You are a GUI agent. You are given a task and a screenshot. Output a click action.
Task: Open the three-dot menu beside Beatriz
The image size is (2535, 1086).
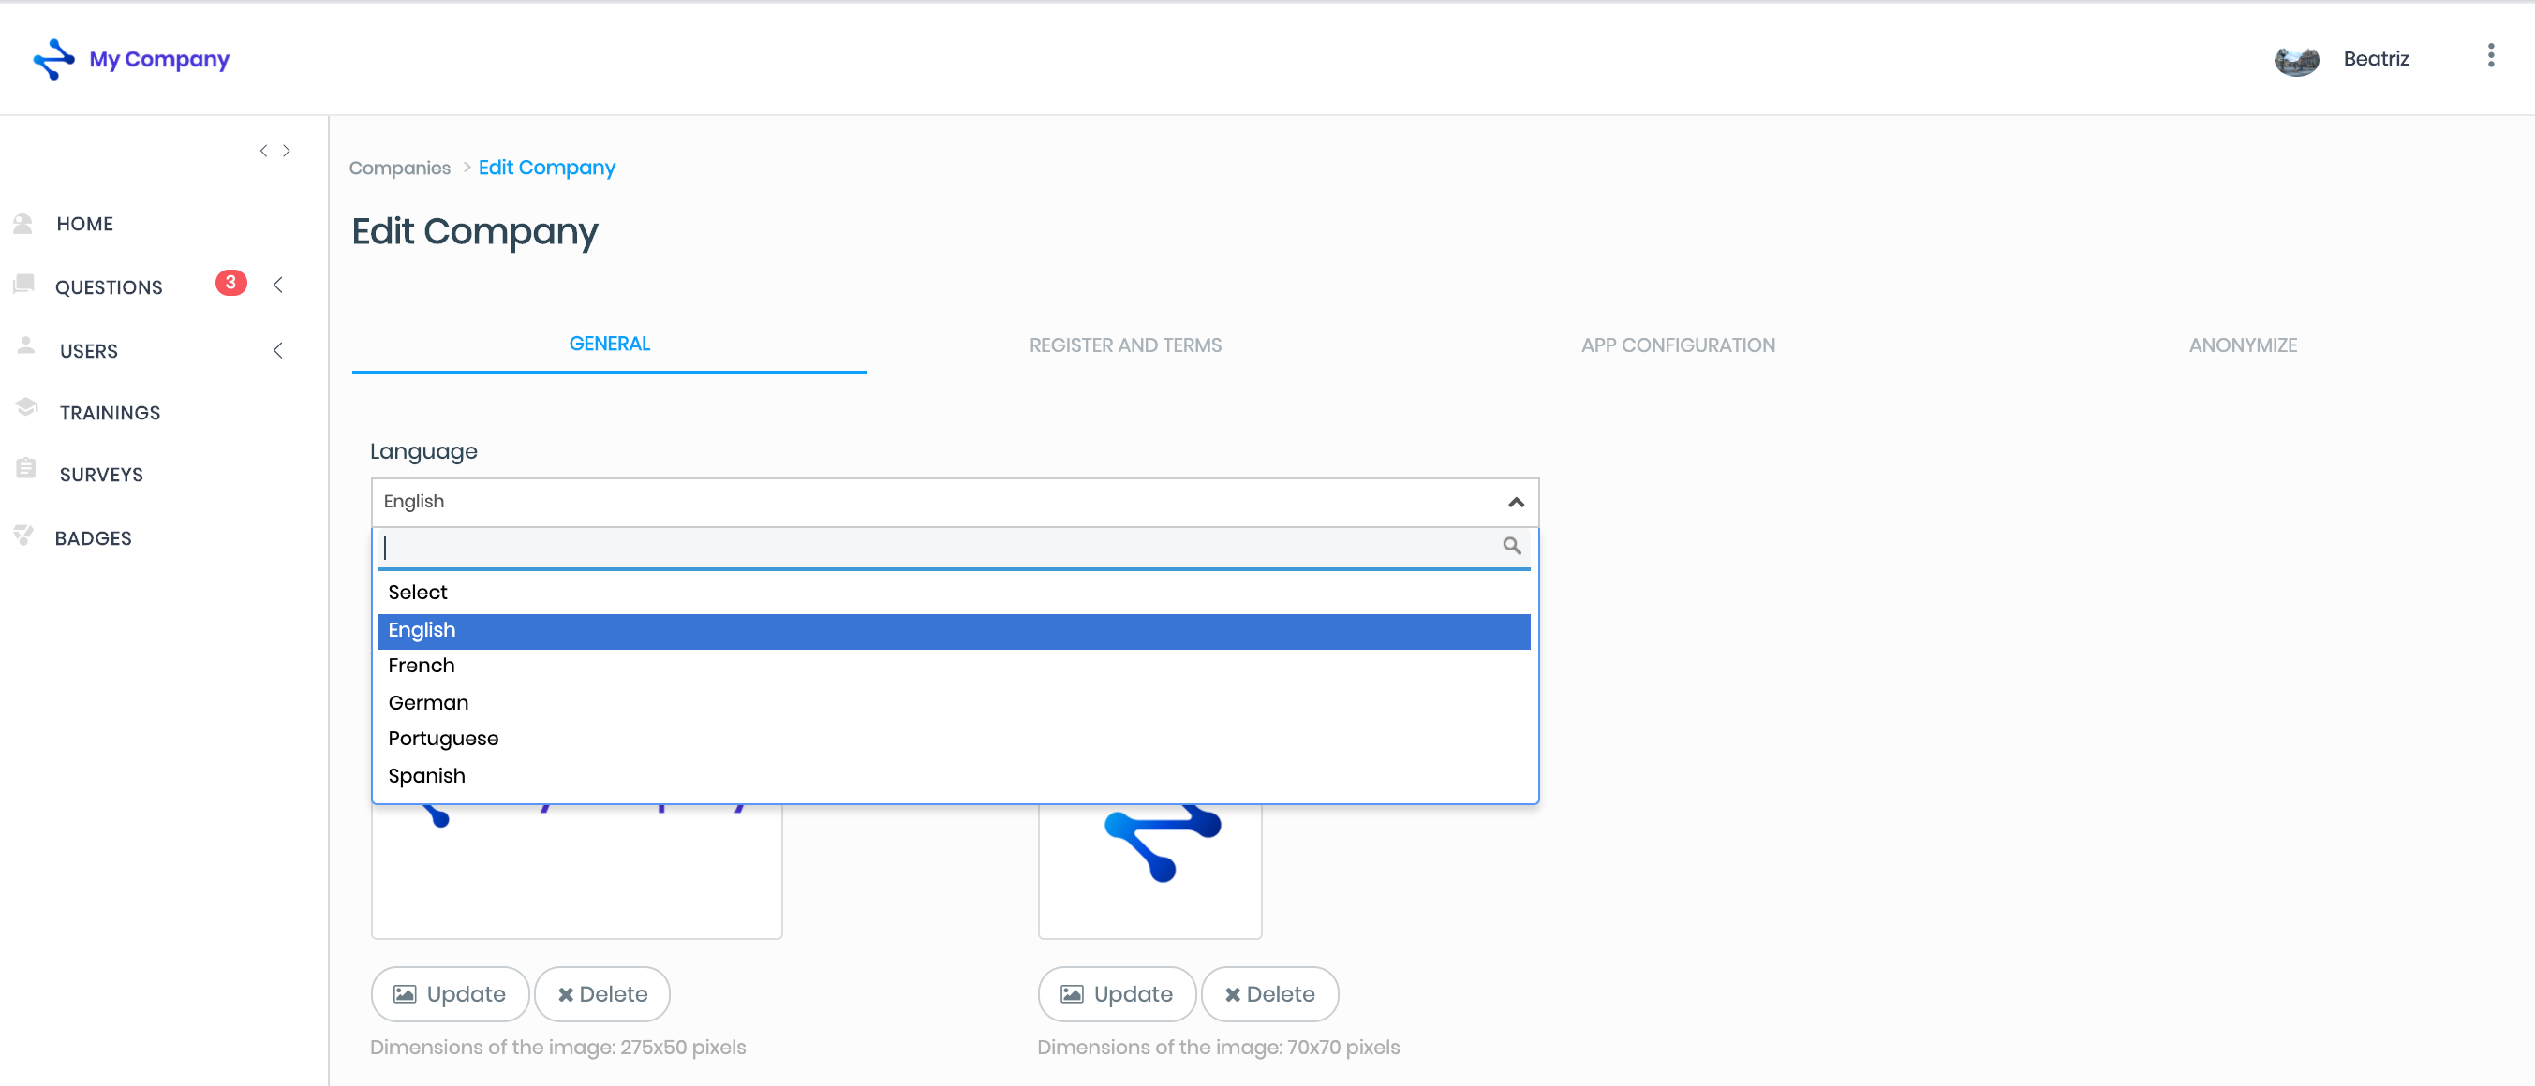click(2490, 56)
